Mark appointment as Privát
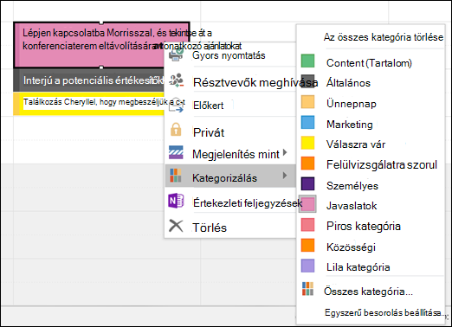452x327 pixels. 209,132
